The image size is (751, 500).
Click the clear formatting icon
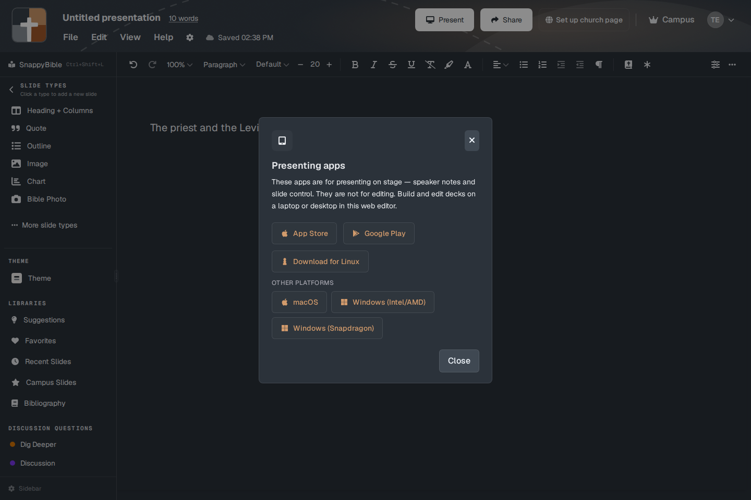[x=430, y=65]
